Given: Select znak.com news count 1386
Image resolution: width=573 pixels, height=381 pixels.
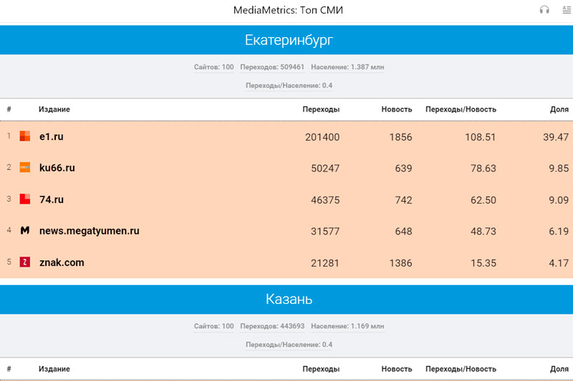Looking at the screenshot, I should coord(400,263).
